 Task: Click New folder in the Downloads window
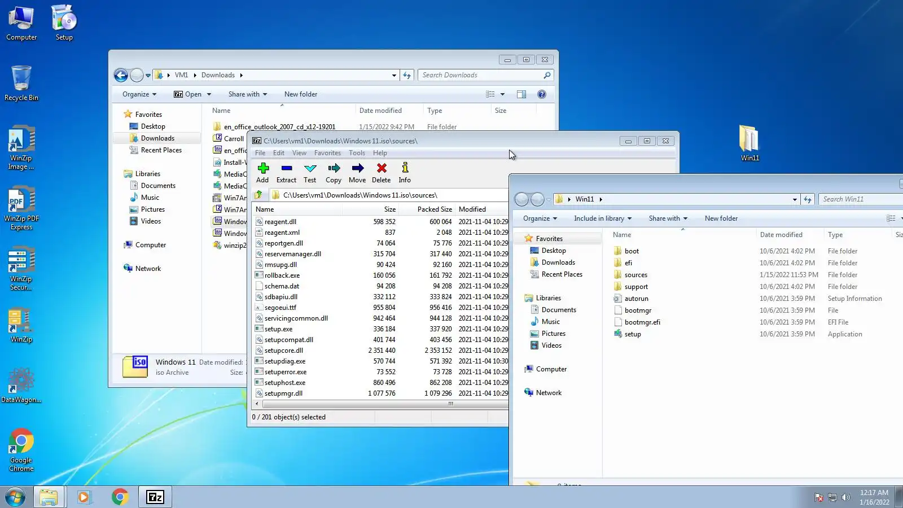pyautogui.click(x=301, y=94)
